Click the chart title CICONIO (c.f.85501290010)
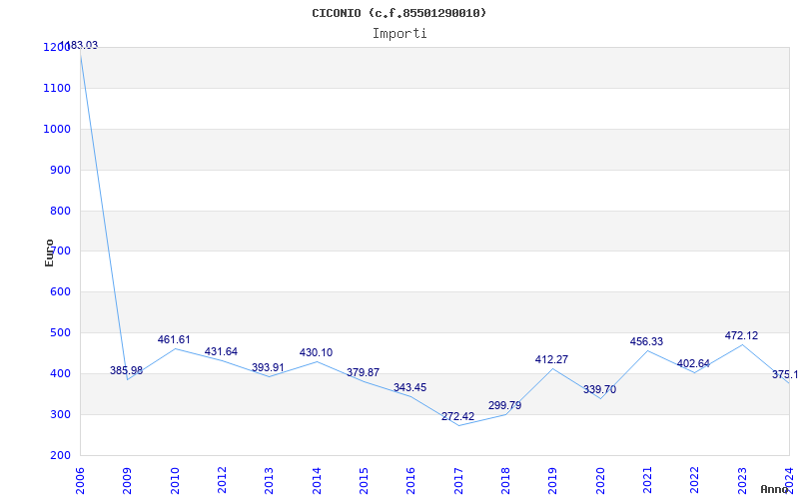This screenshot has width=799, height=499. tap(399, 13)
